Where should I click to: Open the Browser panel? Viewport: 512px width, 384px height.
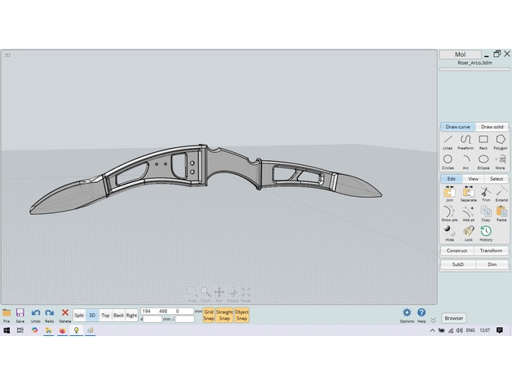point(454,318)
